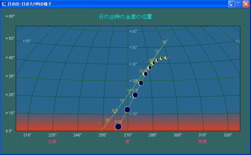Select the Venus phase icon labeled 10/3
Image resolution: width=251 pixels, height=155 pixels.
coord(145,74)
